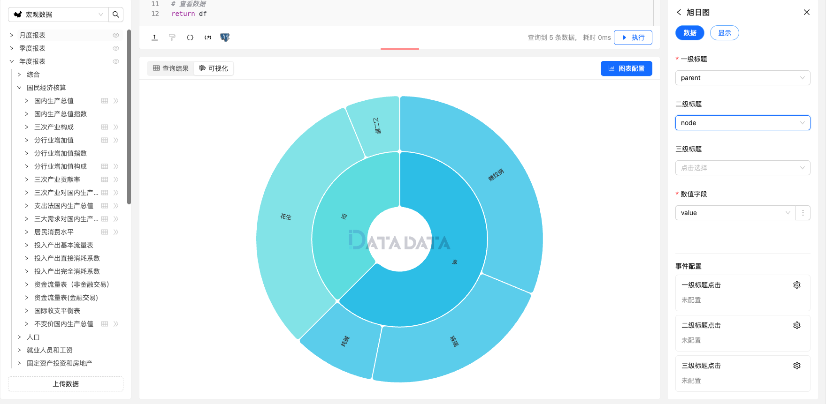This screenshot has width=826, height=404.
Task: Click the 执行 run button
Action: 633,37
